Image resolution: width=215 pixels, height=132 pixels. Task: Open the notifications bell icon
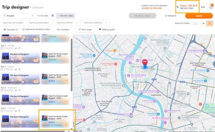pyautogui.click(x=211, y=7)
